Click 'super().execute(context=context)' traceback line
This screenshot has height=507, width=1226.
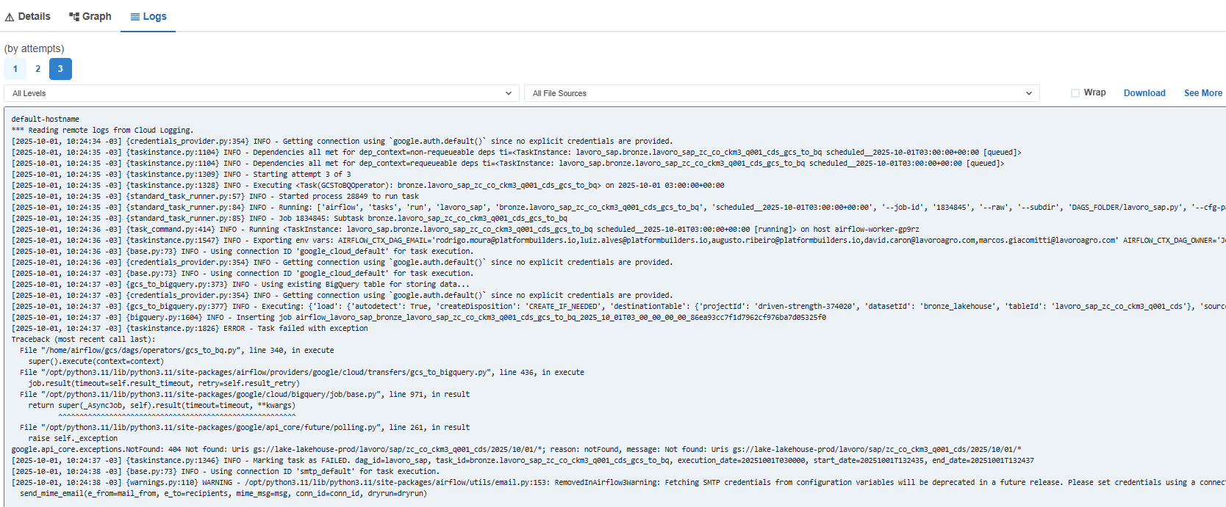pyautogui.click(x=96, y=361)
